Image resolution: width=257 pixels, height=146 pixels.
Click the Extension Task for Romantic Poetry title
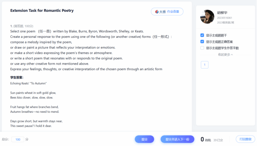click(42, 11)
